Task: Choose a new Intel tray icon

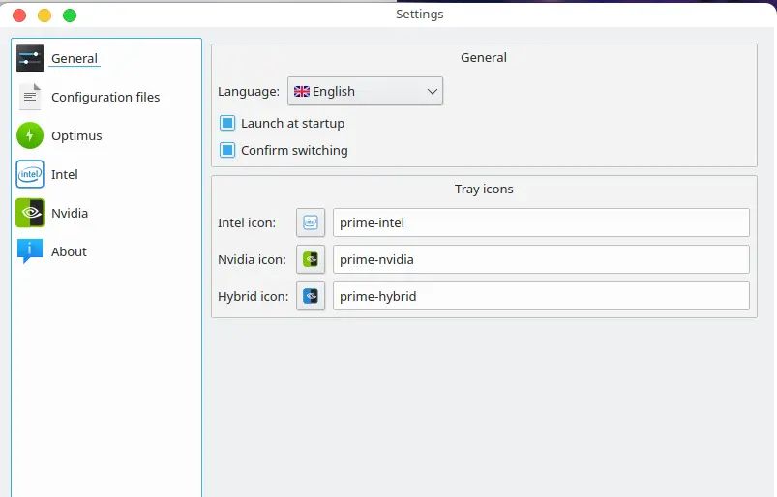Action: (x=311, y=222)
